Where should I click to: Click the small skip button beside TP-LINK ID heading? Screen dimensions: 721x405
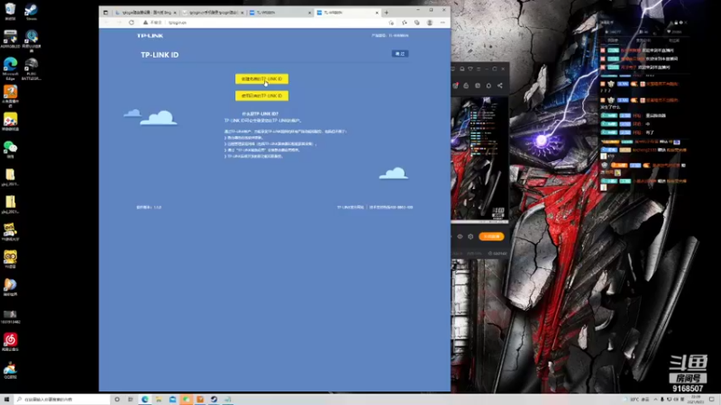[400, 54]
